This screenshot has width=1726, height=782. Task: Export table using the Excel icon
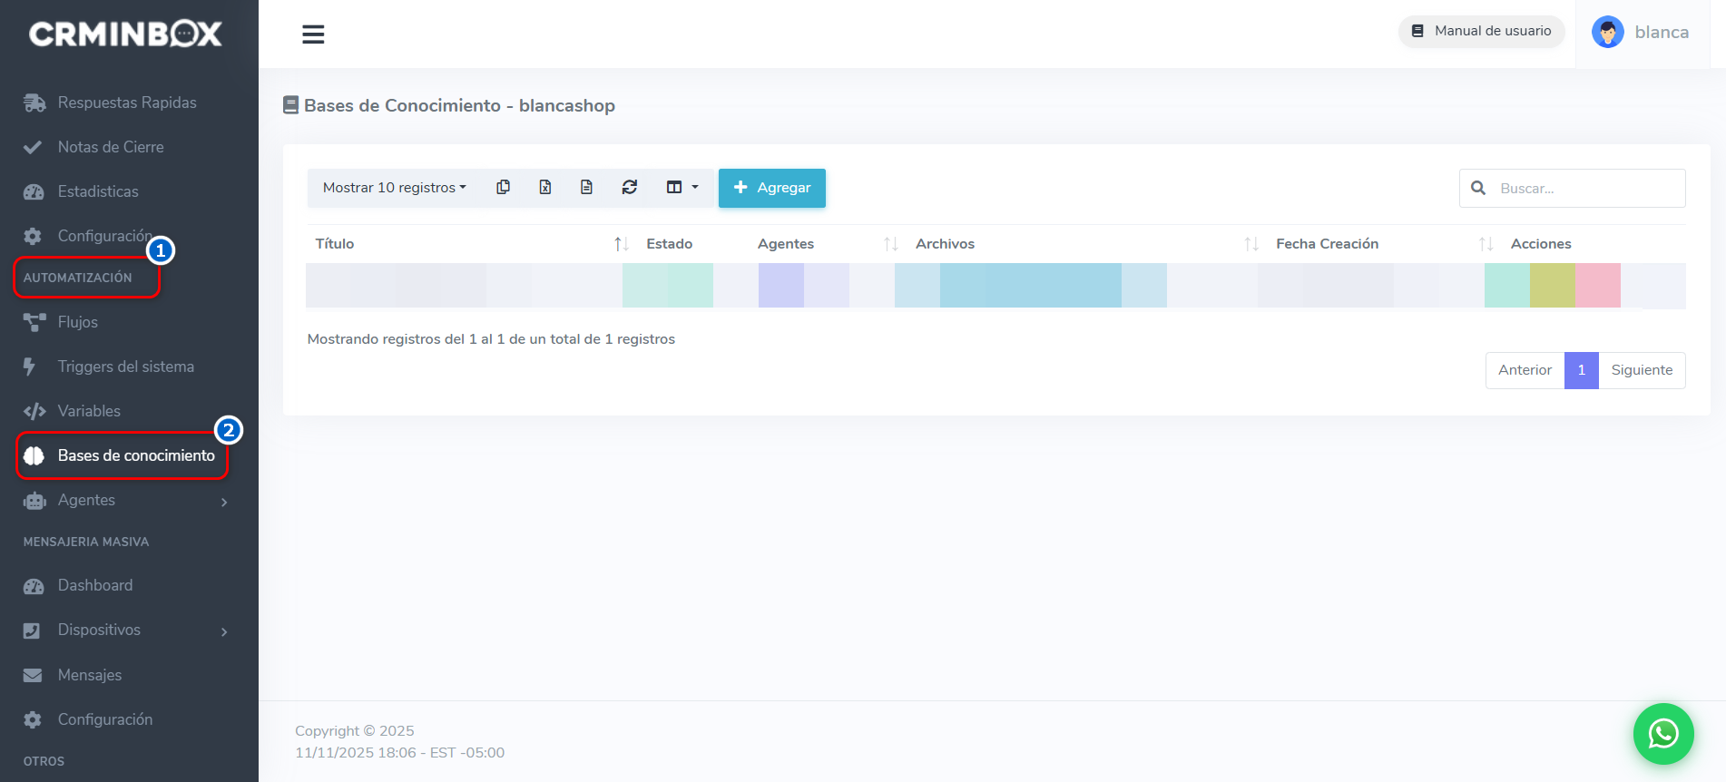click(544, 188)
